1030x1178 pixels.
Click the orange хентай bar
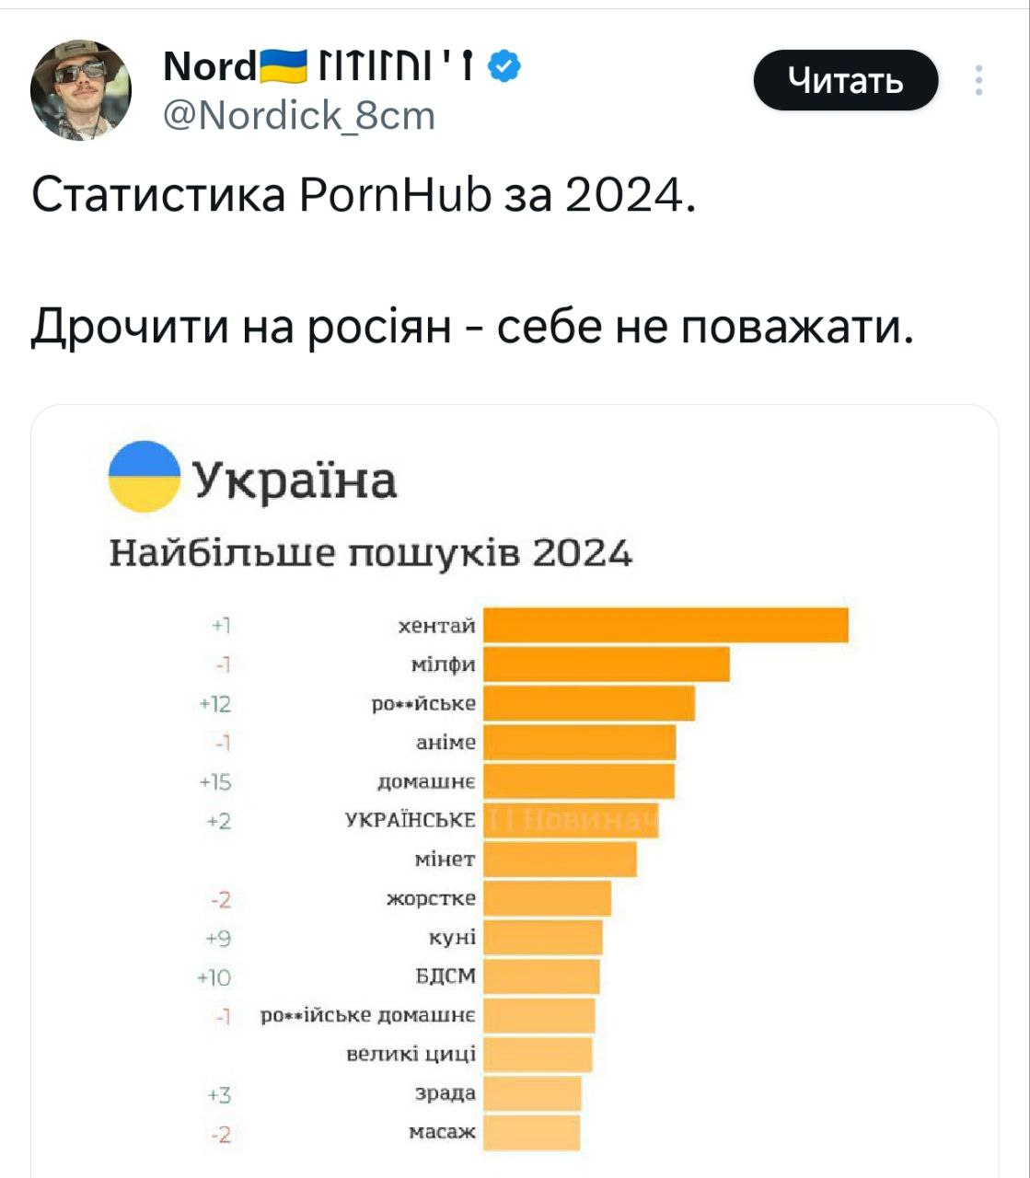coord(665,625)
